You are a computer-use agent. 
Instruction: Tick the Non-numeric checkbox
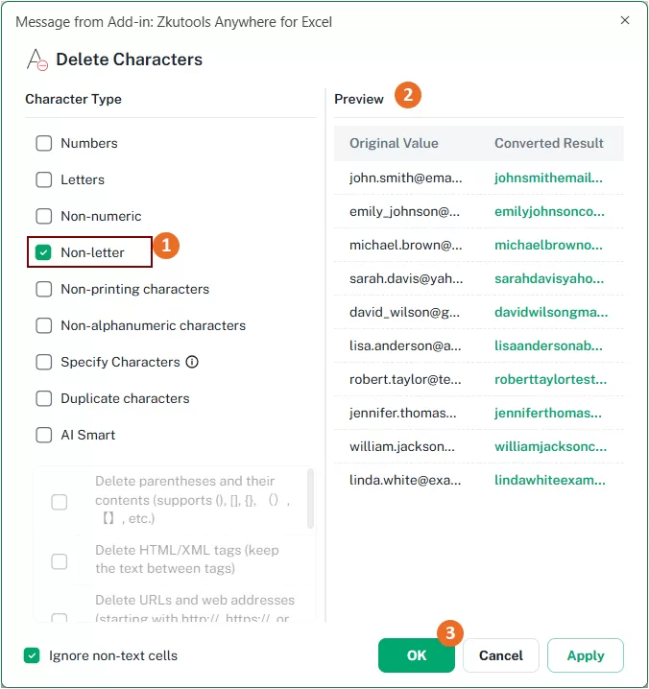44,216
